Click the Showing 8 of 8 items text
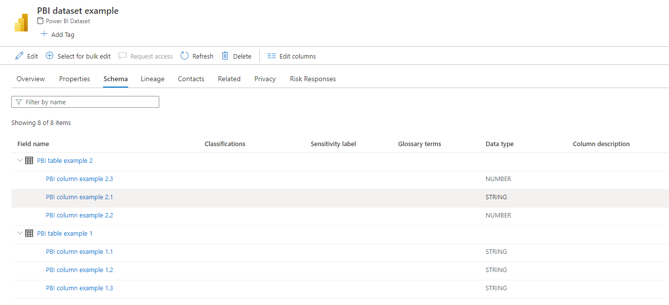Viewport: 669px width, 305px height. point(41,123)
